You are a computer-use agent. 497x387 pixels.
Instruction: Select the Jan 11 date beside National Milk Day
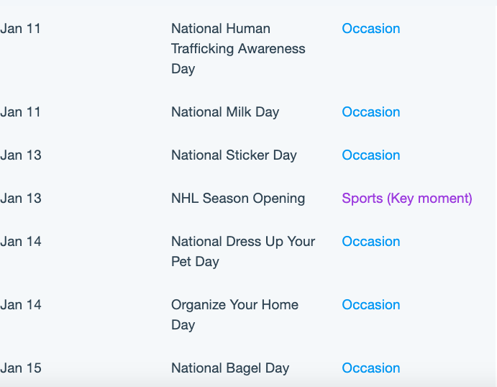coord(21,112)
